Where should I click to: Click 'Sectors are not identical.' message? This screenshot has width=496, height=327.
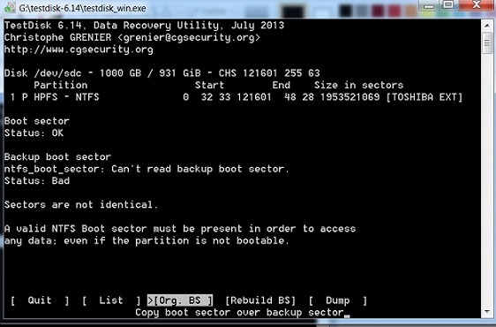tap(81, 205)
